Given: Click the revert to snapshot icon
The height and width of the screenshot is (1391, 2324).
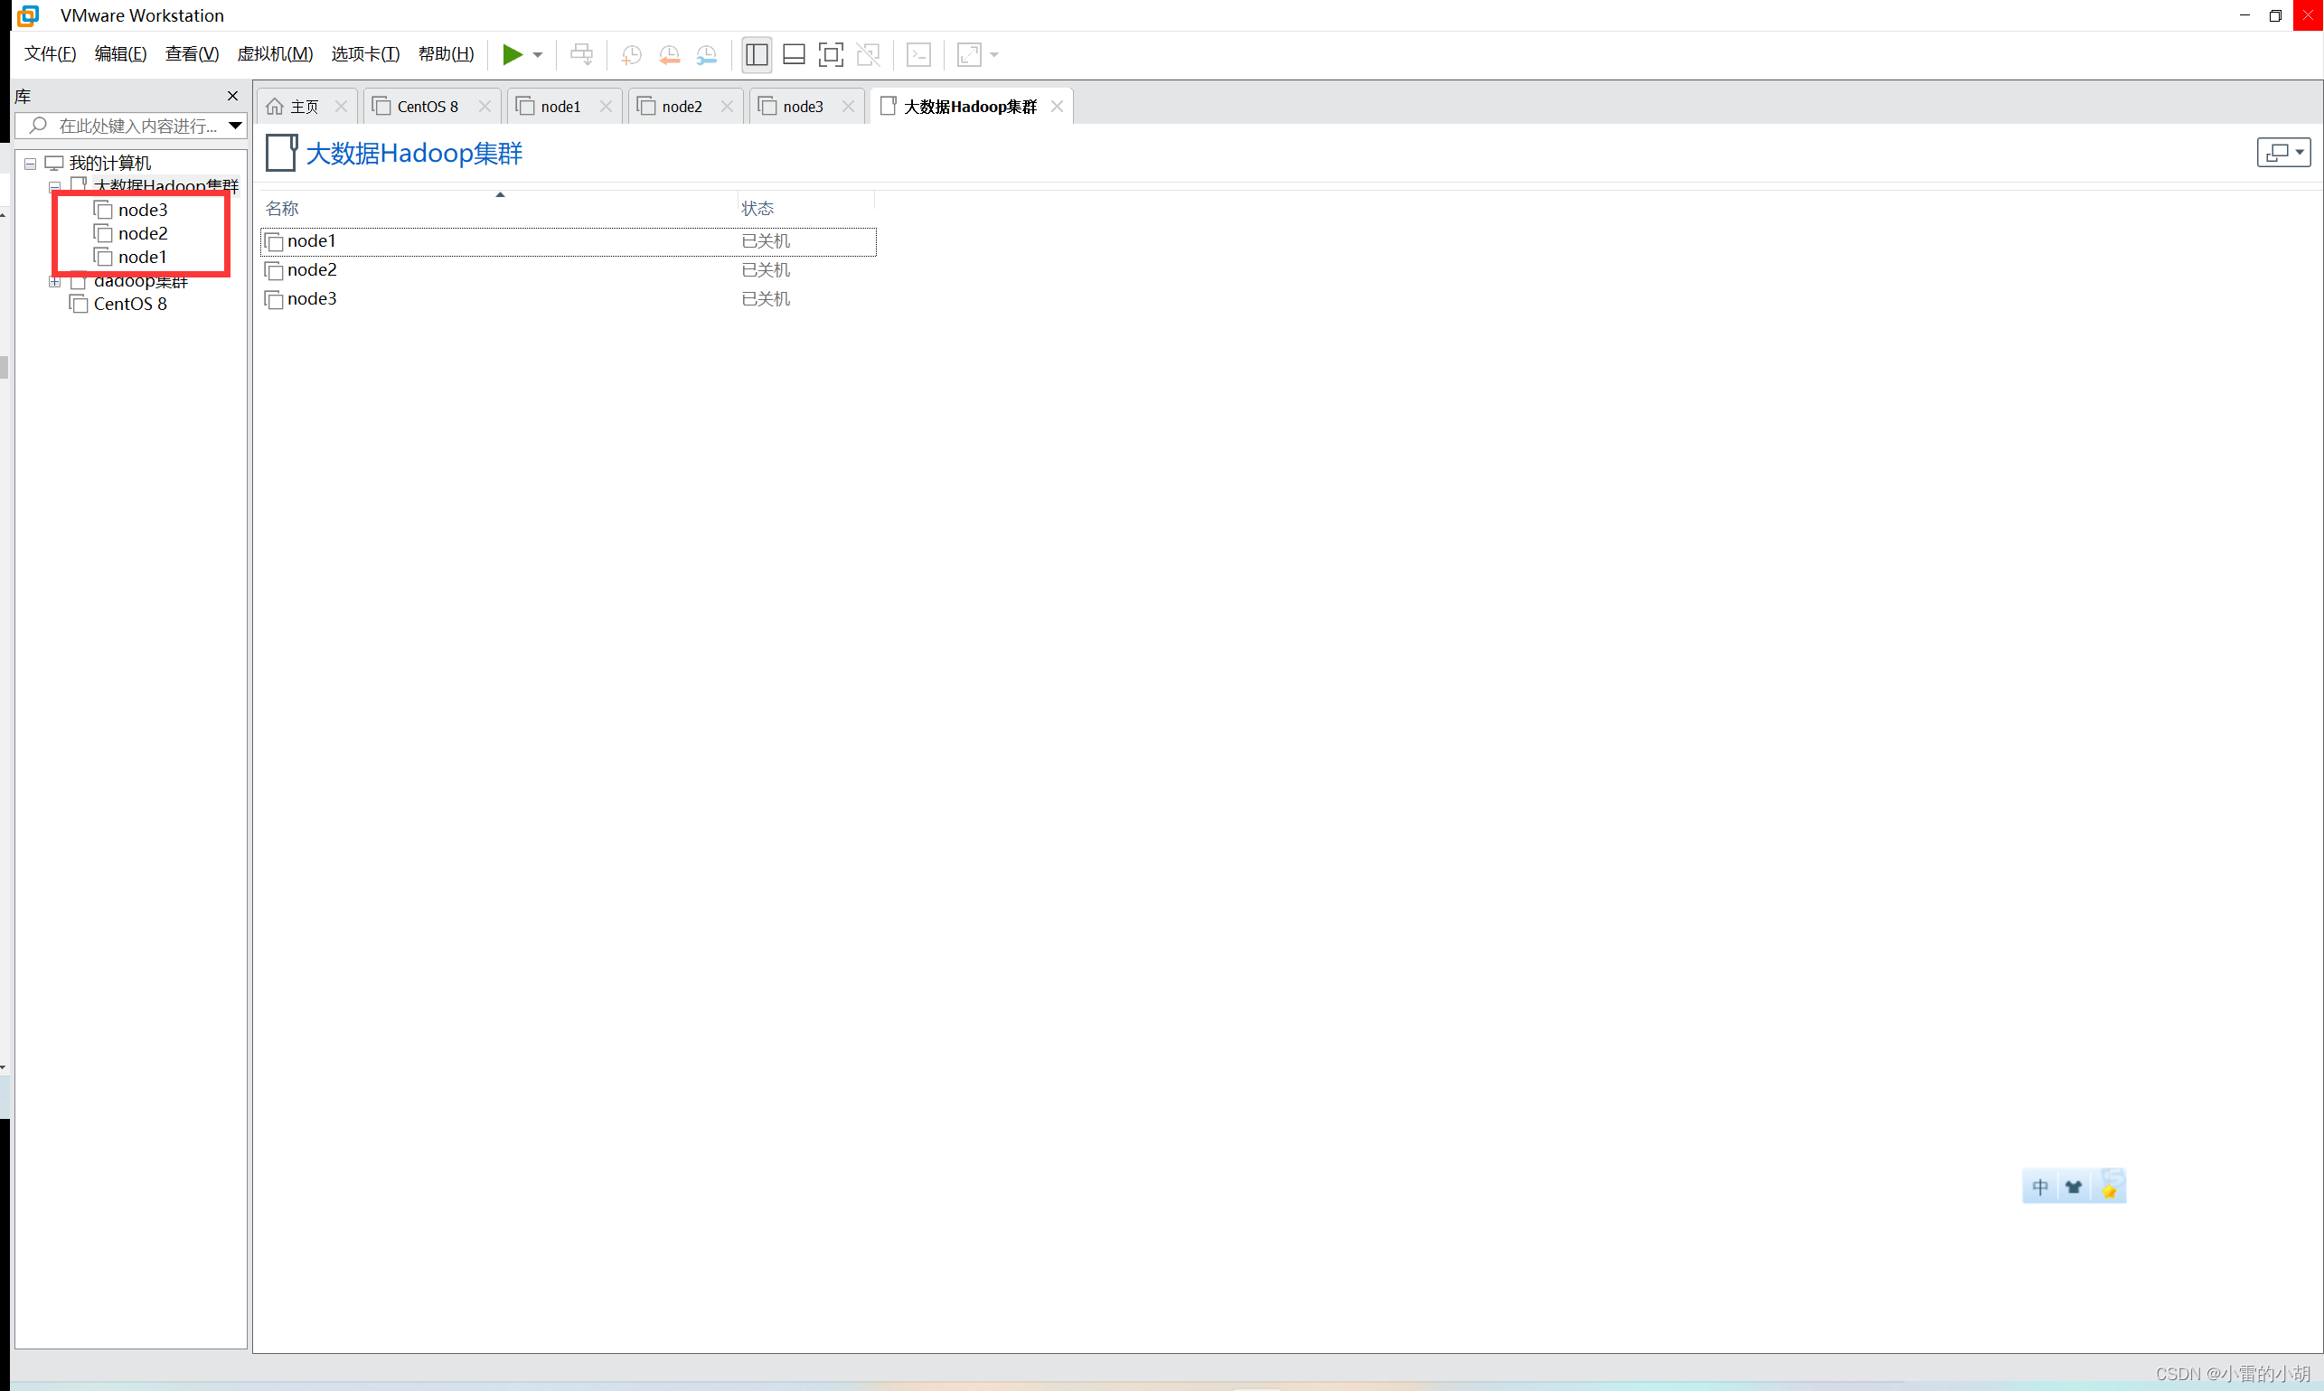Looking at the screenshot, I should point(668,54).
